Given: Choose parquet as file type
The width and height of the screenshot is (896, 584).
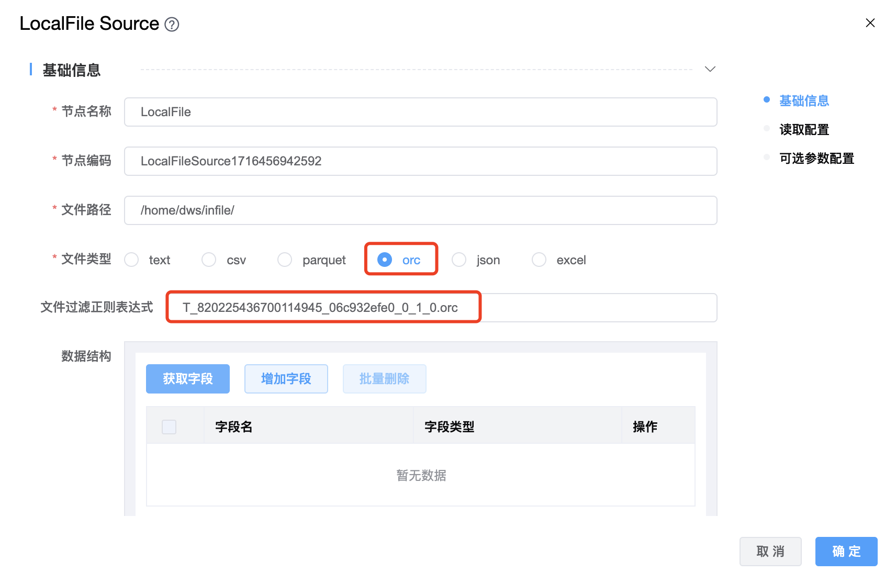Looking at the screenshot, I should point(285,260).
